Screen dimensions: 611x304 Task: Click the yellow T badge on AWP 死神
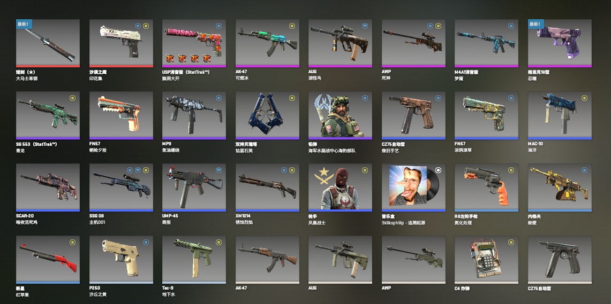(438, 26)
